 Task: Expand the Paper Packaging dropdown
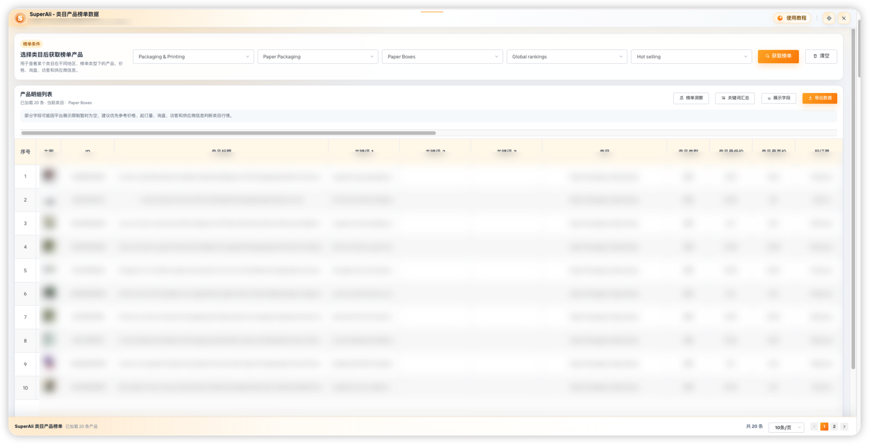[318, 57]
